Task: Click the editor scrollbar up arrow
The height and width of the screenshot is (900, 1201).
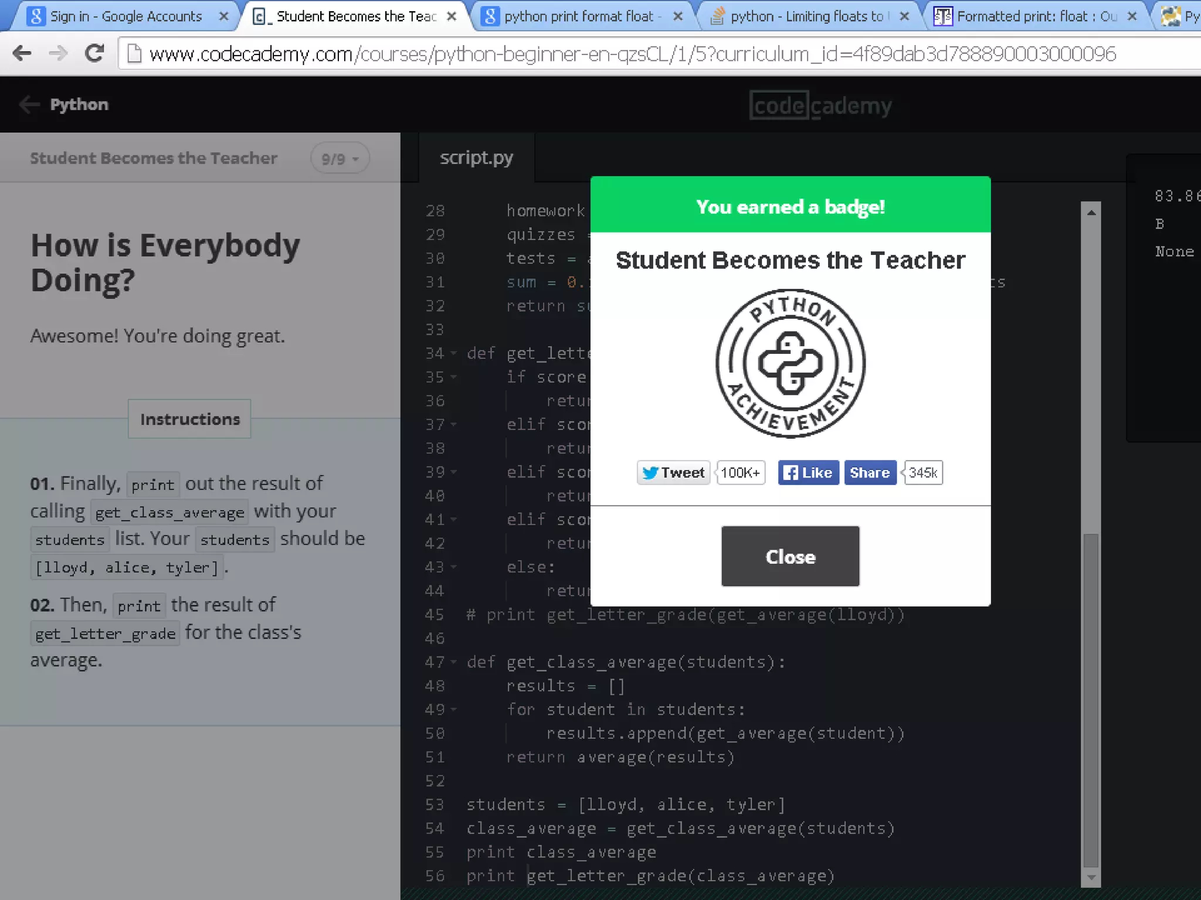Action: [x=1091, y=212]
